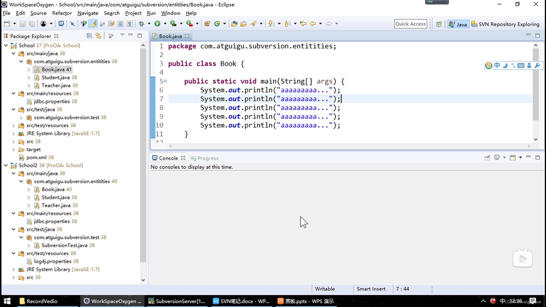Image resolution: width=546 pixels, height=307 pixels.
Task: Click the Quick Access search field
Action: [411, 24]
